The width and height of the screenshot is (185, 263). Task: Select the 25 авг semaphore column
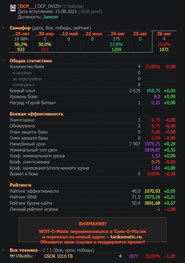click(x=140, y=41)
